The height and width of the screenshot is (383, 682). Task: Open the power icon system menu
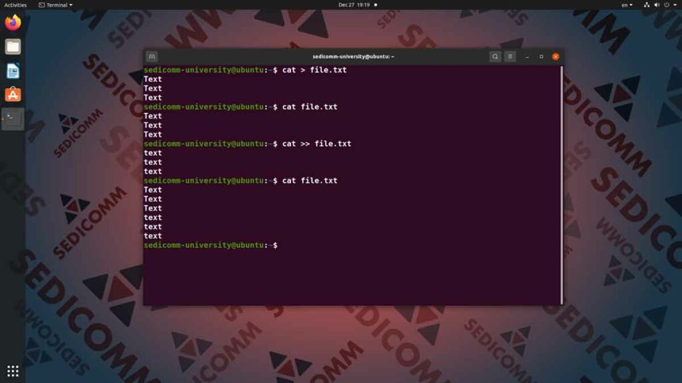pos(667,5)
